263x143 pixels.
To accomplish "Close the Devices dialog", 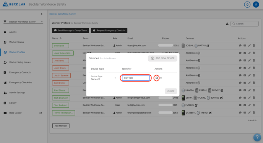I will click(171, 91).
